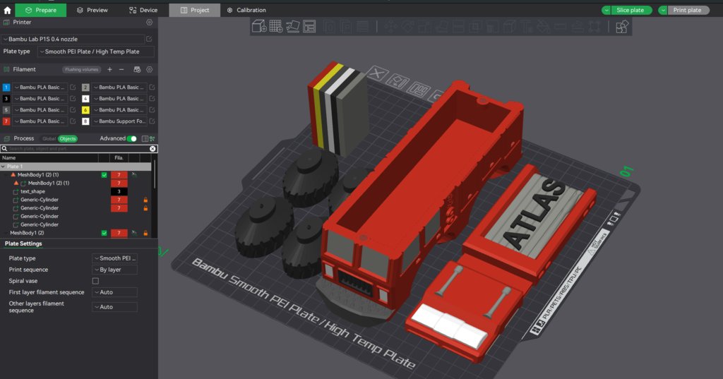Screen dimensions: 723x379
Task: Change filament 1 blue color swatch
Action: tap(6, 87)
